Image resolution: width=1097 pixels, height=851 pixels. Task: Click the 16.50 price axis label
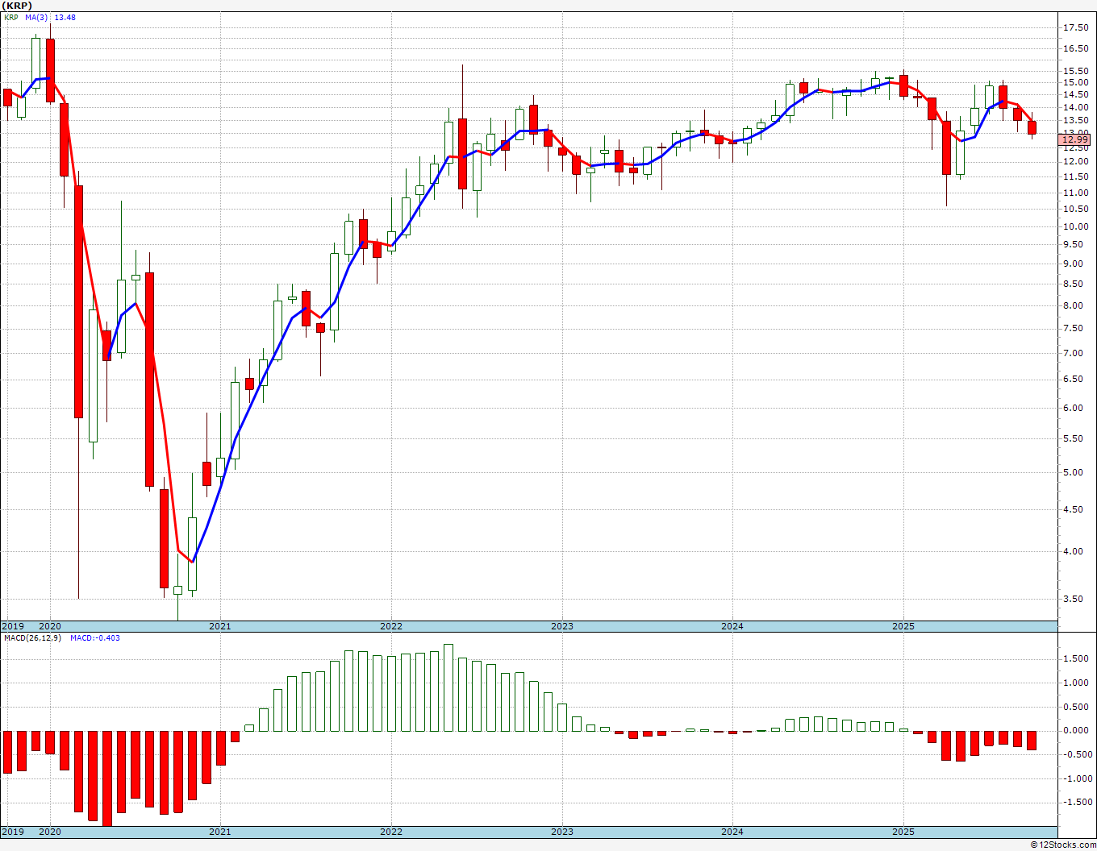click(1075, 48)
